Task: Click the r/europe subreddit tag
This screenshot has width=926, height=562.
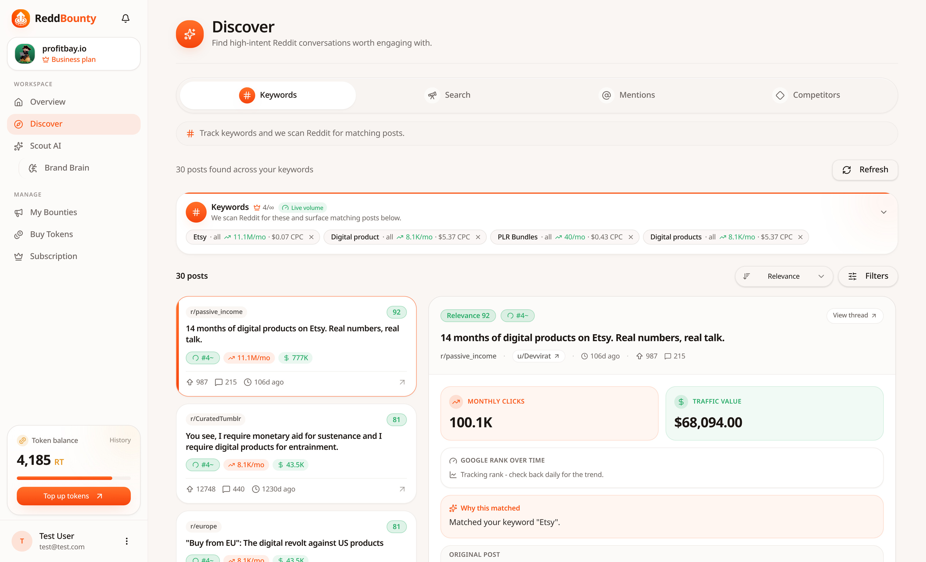Action: click(x=204, y=526)
